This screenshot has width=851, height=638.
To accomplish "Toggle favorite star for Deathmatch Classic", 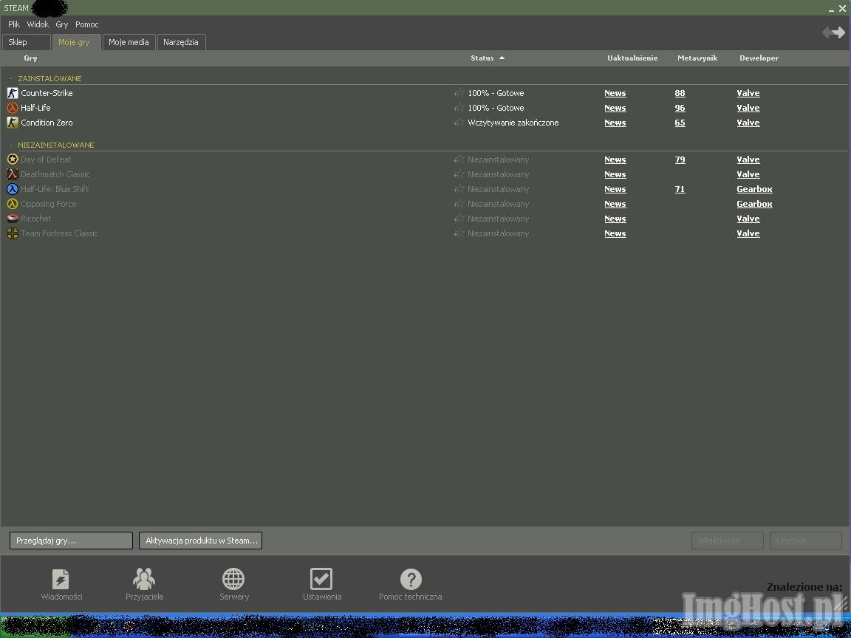I will click(459, 174).
